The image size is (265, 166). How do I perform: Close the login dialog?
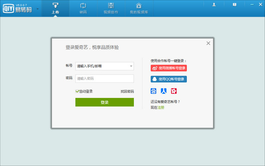(208, 43)
